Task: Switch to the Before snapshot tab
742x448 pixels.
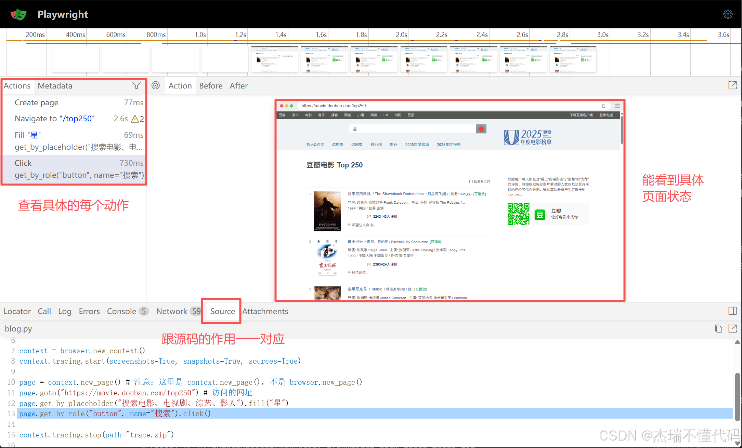Action: (211, 86)
